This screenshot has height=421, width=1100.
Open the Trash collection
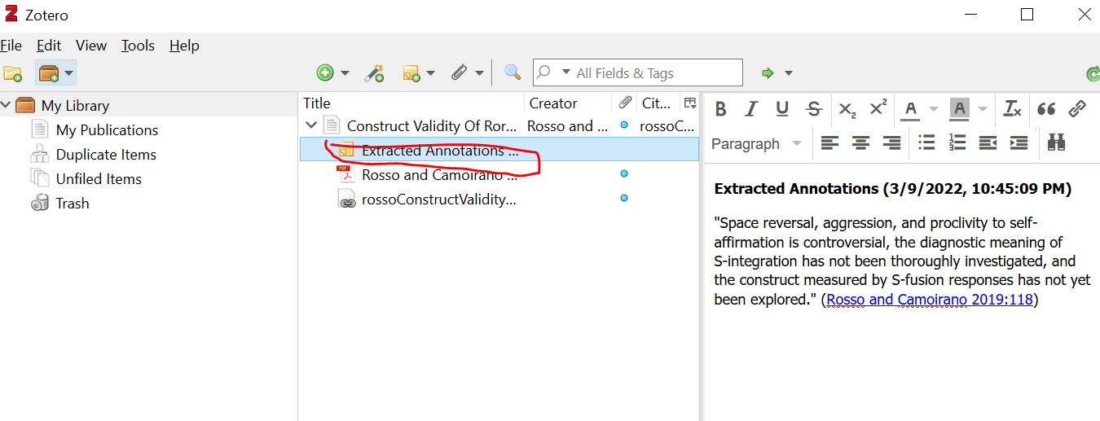tap(73, 203)
